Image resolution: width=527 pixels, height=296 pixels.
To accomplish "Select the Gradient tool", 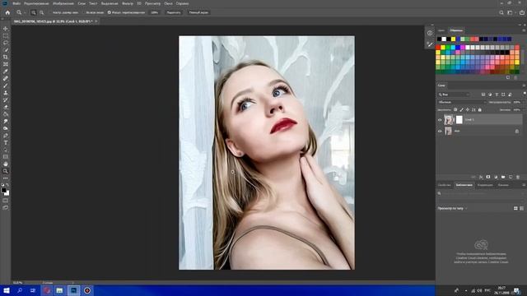I will pos(6,114).
